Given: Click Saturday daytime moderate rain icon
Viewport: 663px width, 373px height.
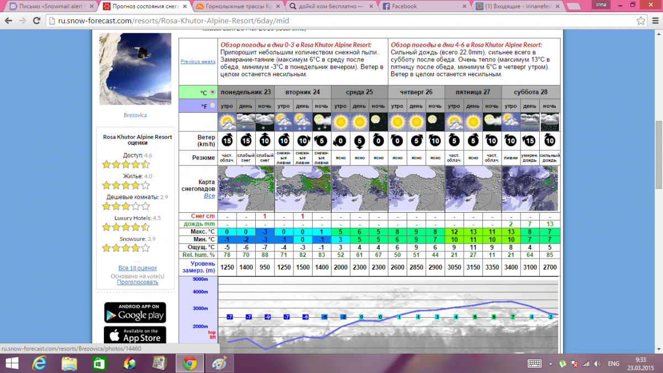Looking at the screenshot, I should click(x=530, y=122).
